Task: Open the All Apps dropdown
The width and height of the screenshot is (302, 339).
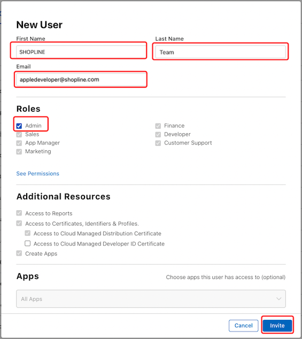Action: [151, 299]
